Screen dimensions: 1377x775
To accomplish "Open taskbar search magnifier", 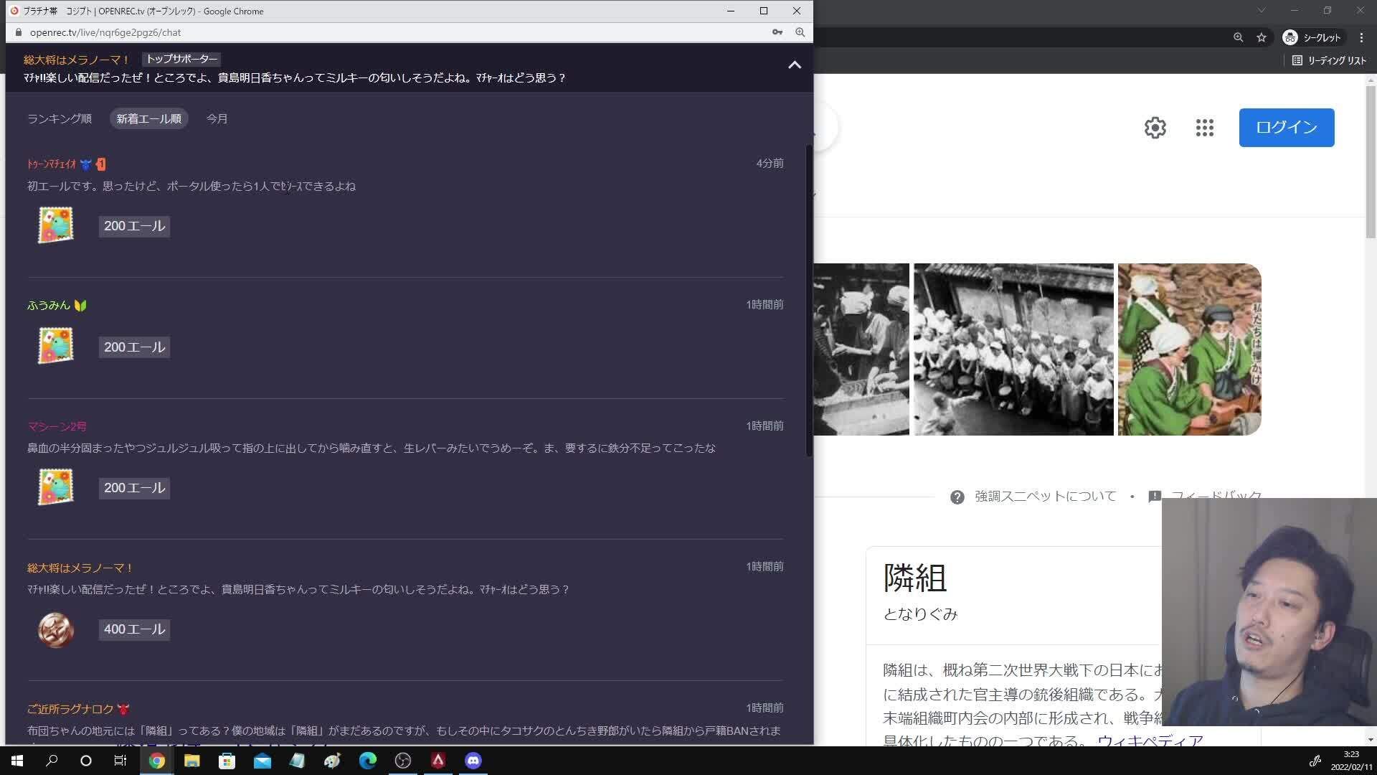I will click(52, 761).
